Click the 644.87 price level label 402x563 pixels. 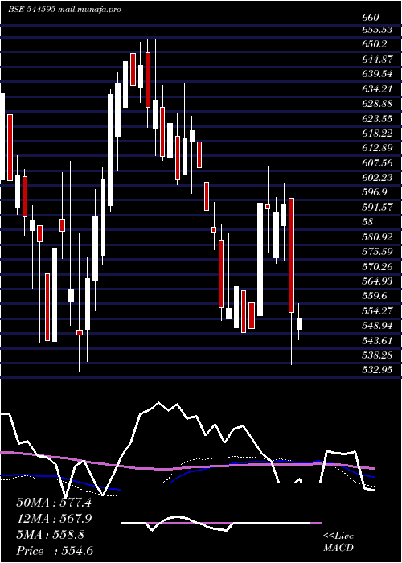(x=377, y=60)
